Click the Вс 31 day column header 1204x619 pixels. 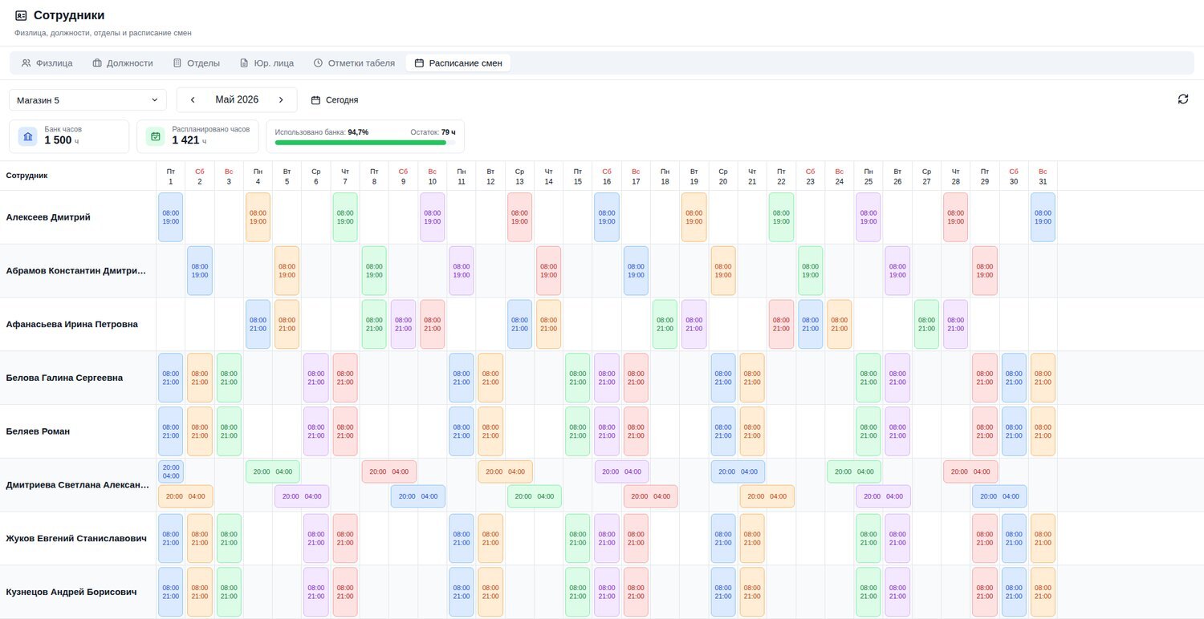(x=1043, y=176)
